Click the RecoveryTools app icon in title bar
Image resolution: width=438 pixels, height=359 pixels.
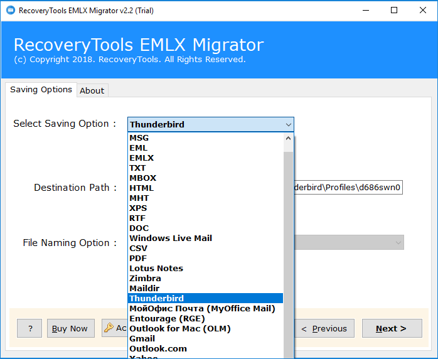click(10, 10)
